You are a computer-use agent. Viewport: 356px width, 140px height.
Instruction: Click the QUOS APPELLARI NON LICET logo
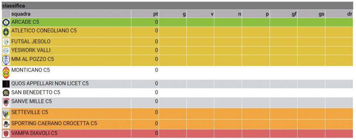coord(6,84)
